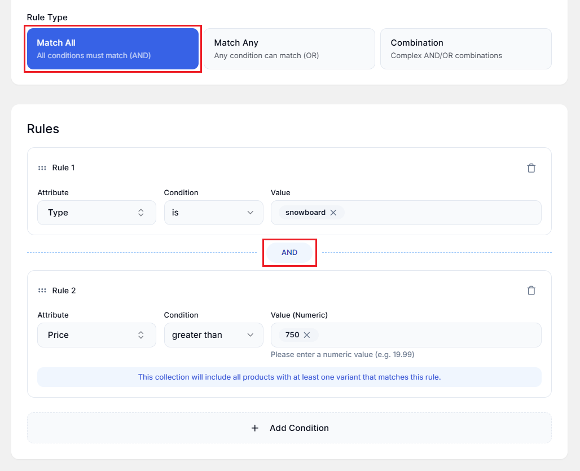Click the AND connector between rules

(289, 253)
